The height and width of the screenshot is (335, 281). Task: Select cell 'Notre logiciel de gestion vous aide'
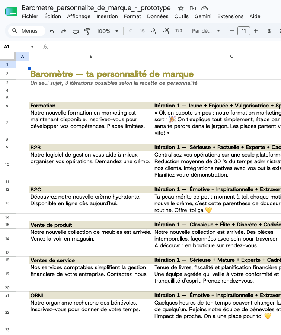coord(91,165)
